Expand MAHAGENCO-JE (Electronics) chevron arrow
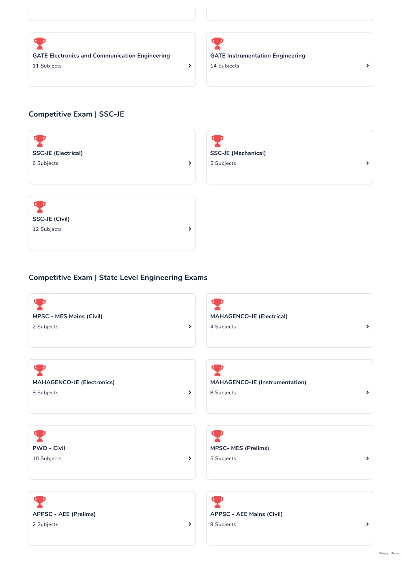 coord(190,392)
